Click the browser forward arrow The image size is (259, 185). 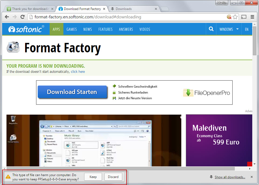15,17
